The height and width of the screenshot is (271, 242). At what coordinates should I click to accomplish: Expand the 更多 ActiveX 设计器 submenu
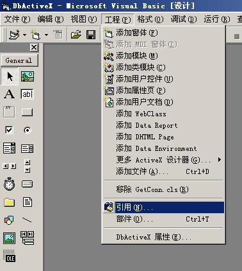click(164, 160)
